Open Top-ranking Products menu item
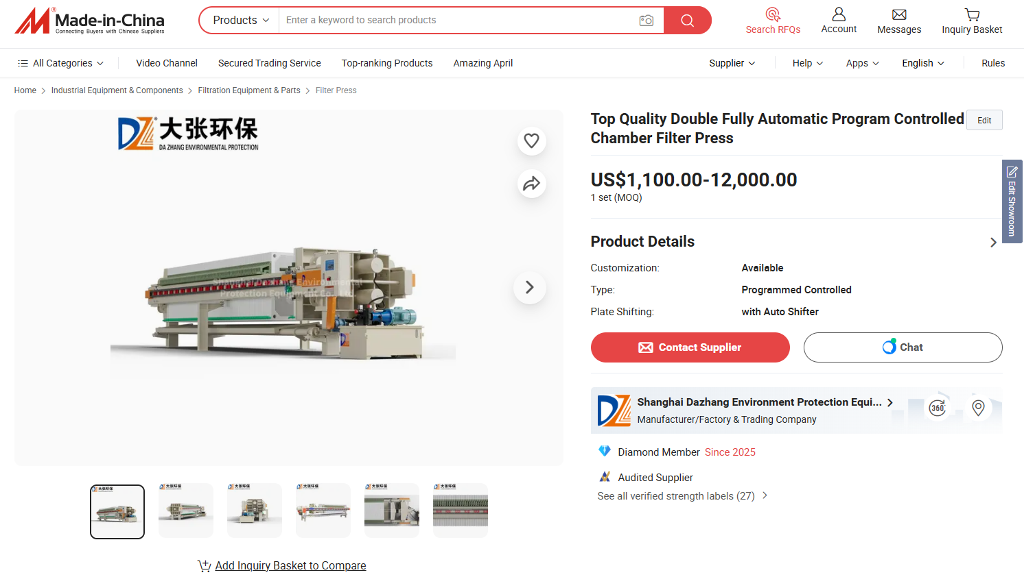Image resolution: width=1024 pixels, height=577 pixels. click(387, 63)
